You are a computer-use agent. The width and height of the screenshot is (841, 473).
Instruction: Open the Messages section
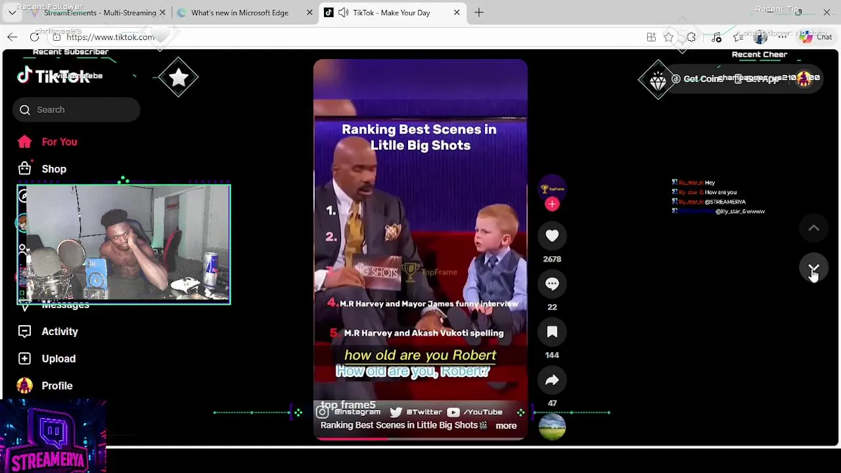coord(65,305)
